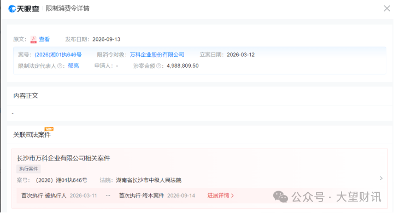Click the 长沙市万科企业有限公司相关案件 title

click(x=63, y=158)
